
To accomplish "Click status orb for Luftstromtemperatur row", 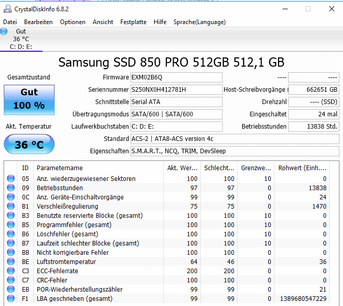I will [11, 261].
